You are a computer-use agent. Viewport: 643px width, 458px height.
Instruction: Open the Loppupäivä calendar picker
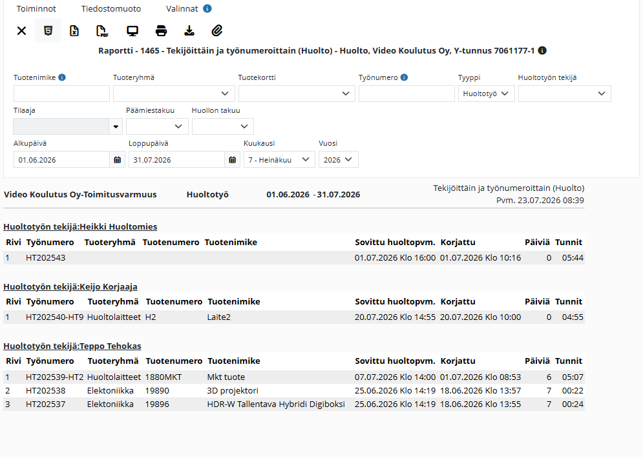tap(233, 159)
